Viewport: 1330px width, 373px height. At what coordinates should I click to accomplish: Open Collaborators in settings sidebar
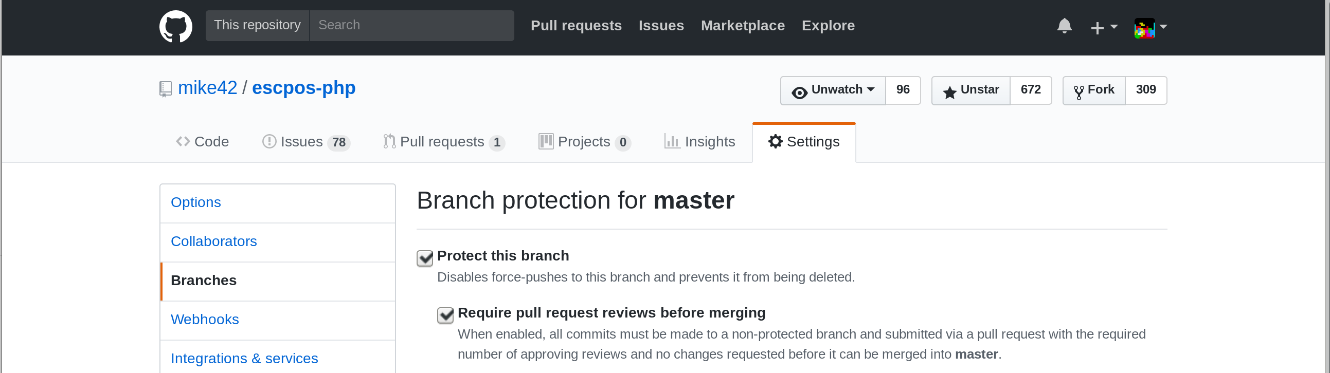[x=214, y=241]
